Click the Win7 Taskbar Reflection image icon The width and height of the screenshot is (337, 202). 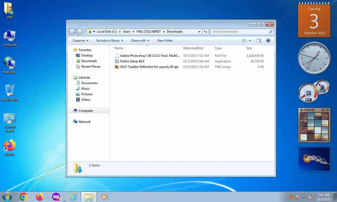(x=117, y=67)
